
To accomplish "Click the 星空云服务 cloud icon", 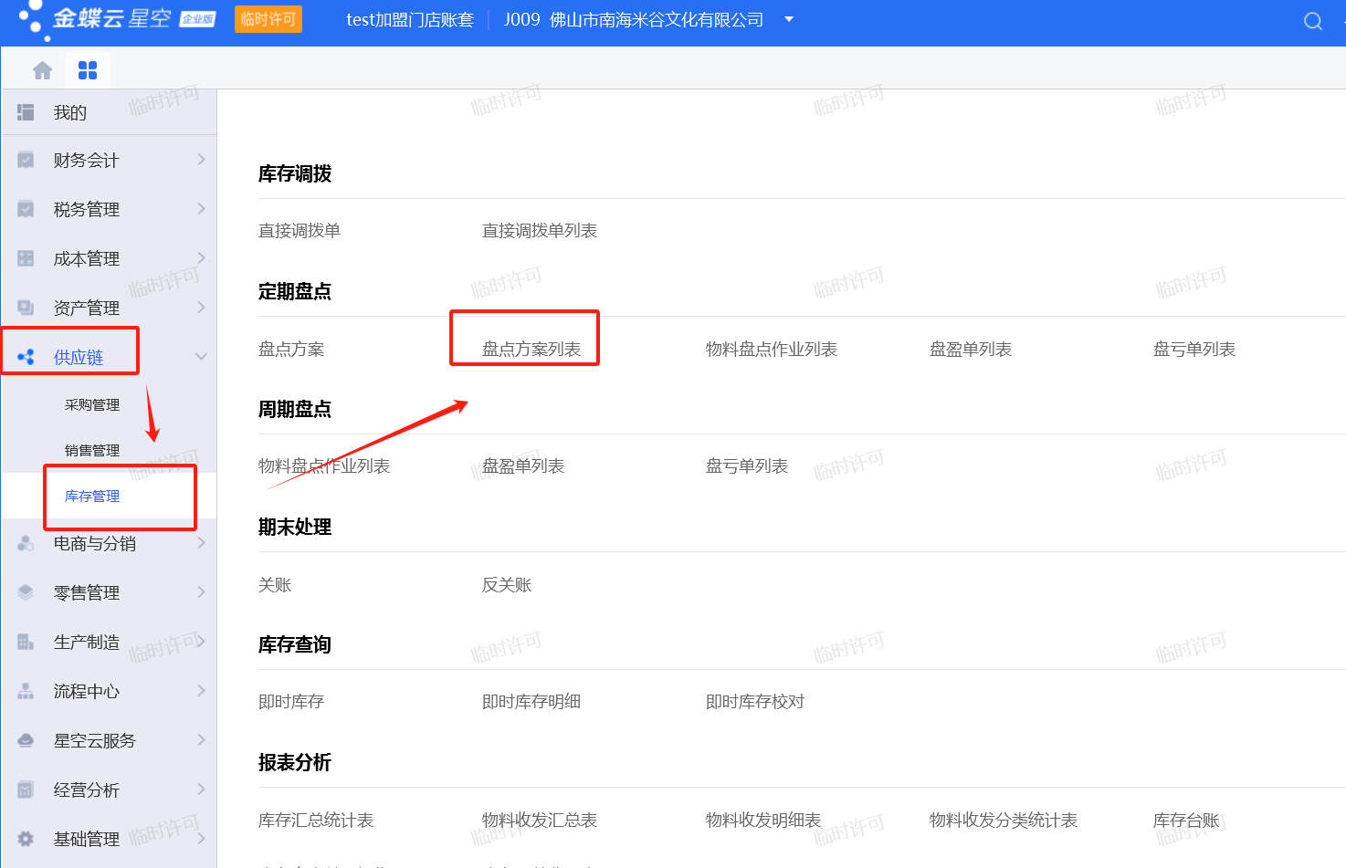I will (26, 740).
